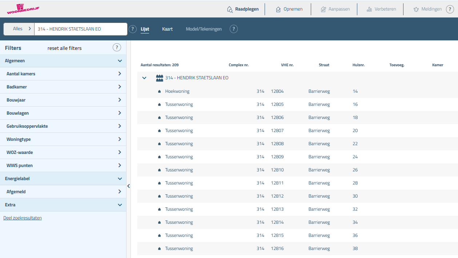Viewport: 458px width, 258px height.
Task: Collapse the Algemeen filter section
Action: pos(120,61)
